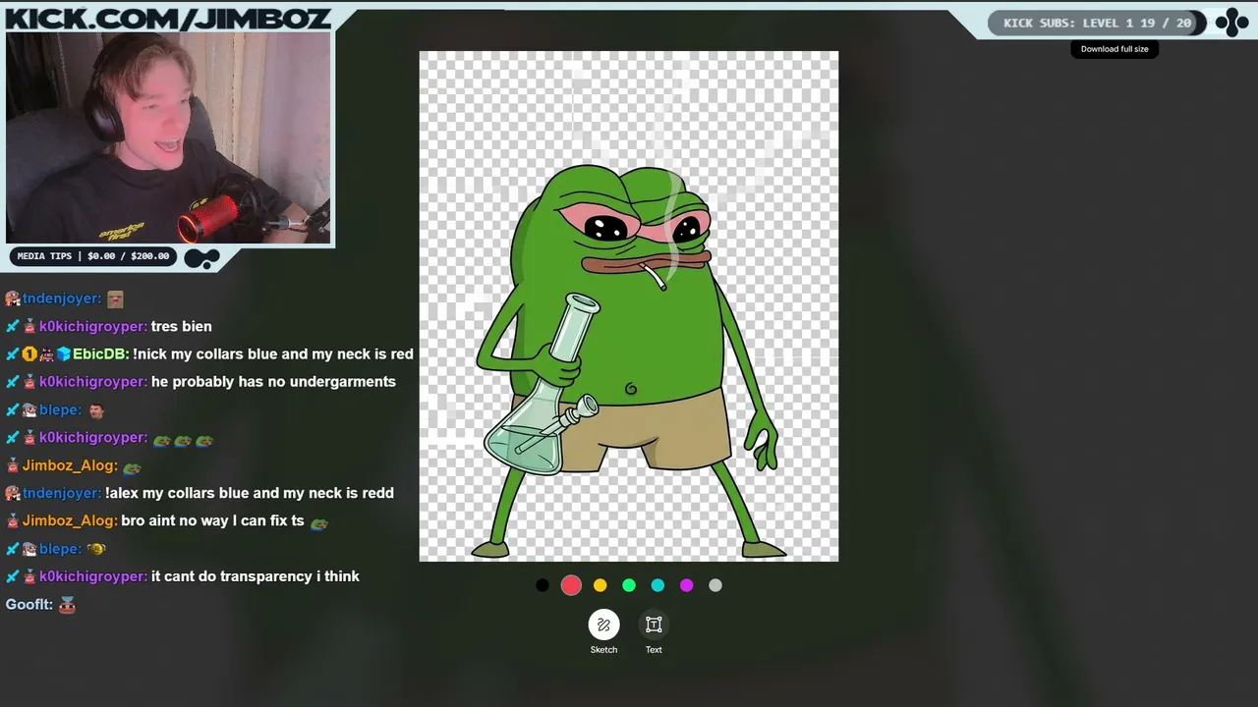Click "bro aint no way I can fix ts"
The image size is (1258, 707).
click(212, 520)
